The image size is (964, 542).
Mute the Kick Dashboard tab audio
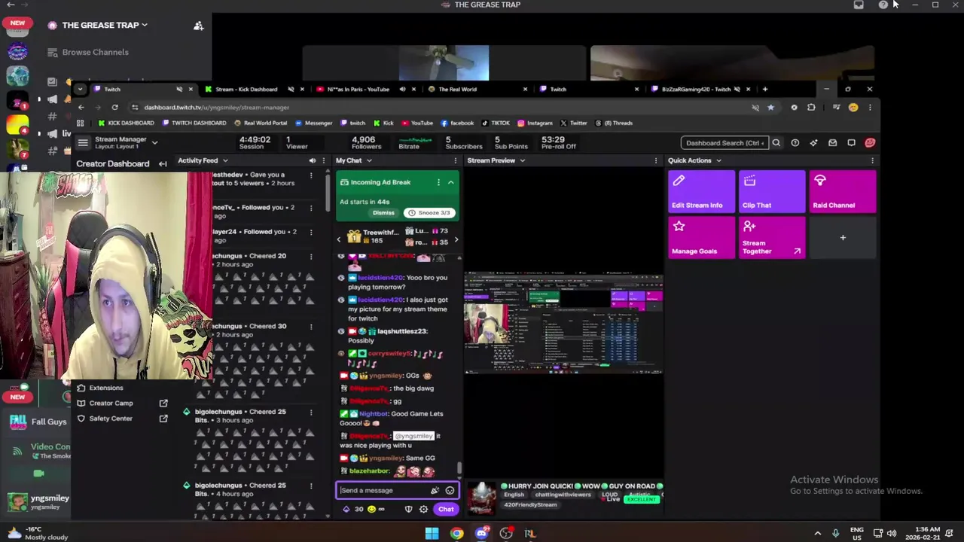291,89
